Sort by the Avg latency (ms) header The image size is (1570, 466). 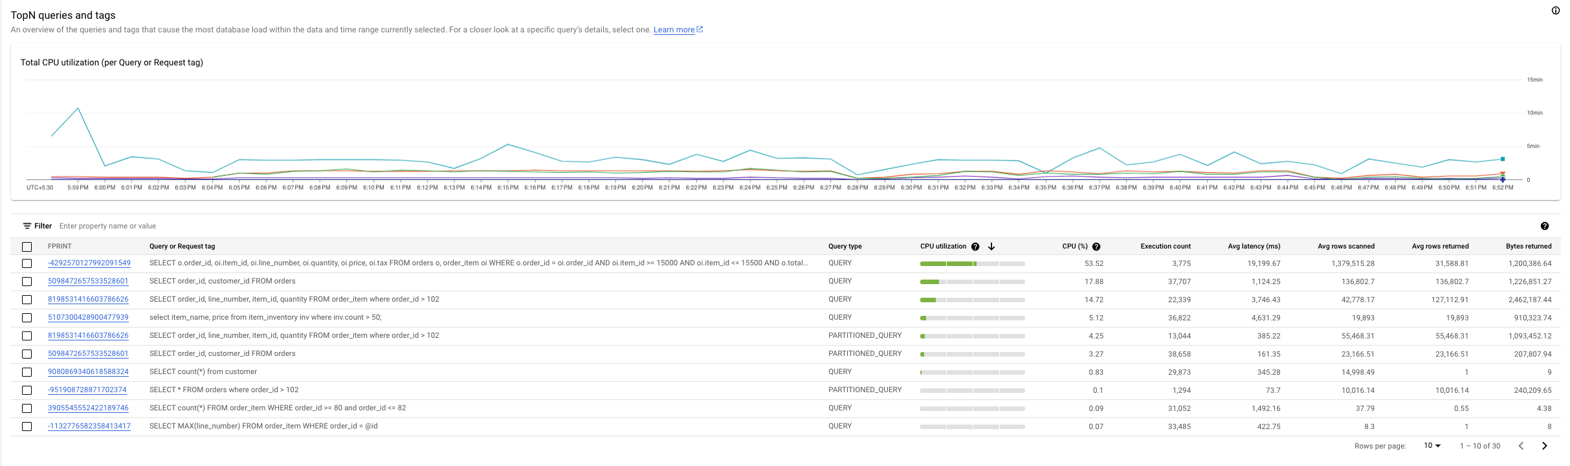coord(1254,247)
